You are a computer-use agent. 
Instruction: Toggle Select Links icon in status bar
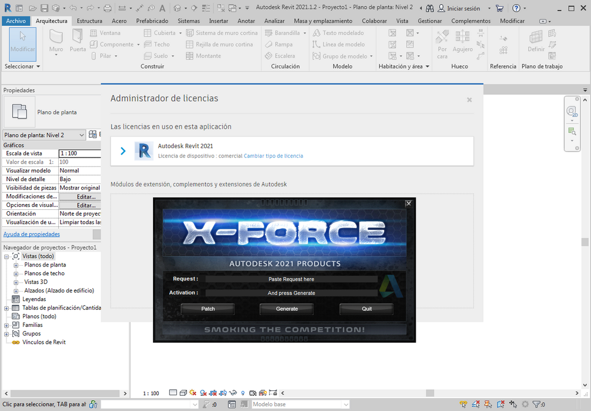(463, 404)
